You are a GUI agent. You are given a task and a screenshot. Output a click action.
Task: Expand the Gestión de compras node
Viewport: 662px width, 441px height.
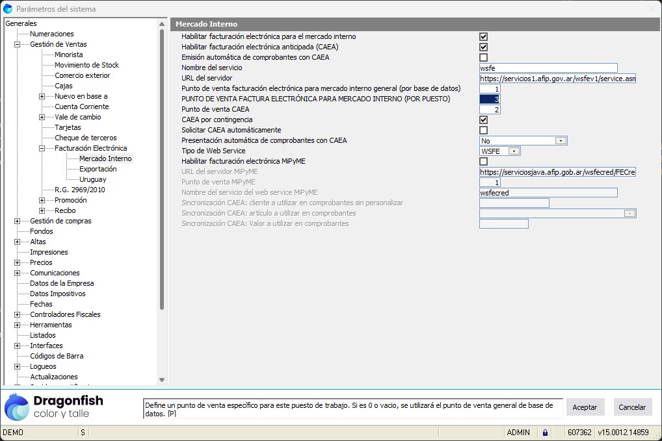[x=17, y=221]
